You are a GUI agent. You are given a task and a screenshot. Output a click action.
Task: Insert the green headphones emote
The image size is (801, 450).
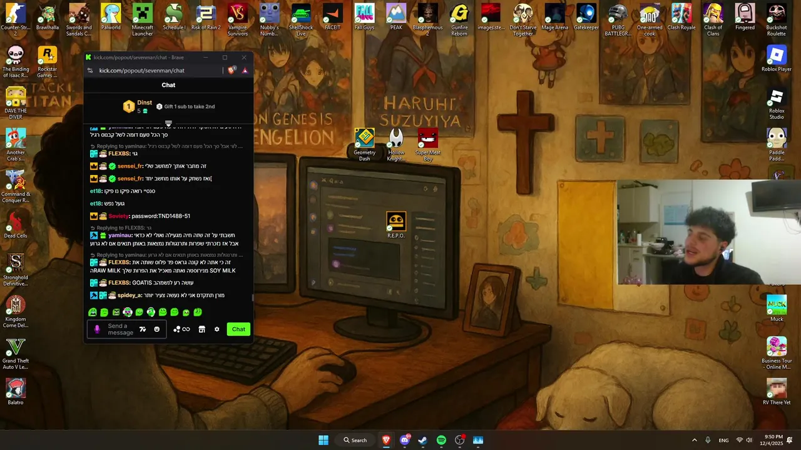(x=151, y=312)
